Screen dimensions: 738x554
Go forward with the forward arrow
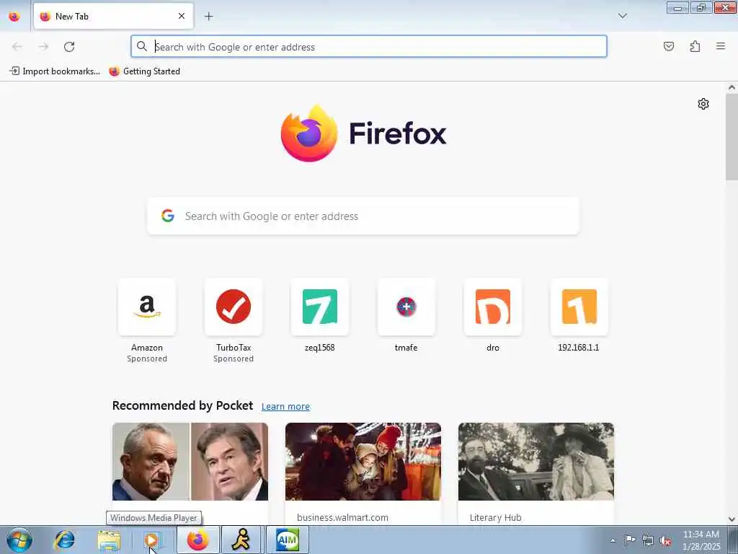tap(43, 47)
